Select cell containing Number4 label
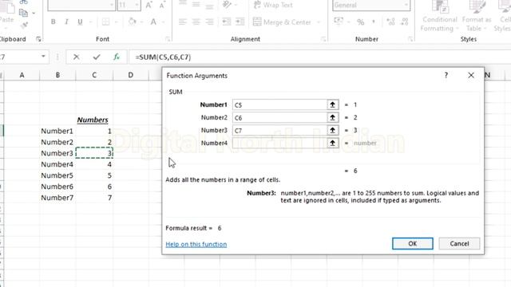This screenshot has width=511, height=287. (57, 164)
